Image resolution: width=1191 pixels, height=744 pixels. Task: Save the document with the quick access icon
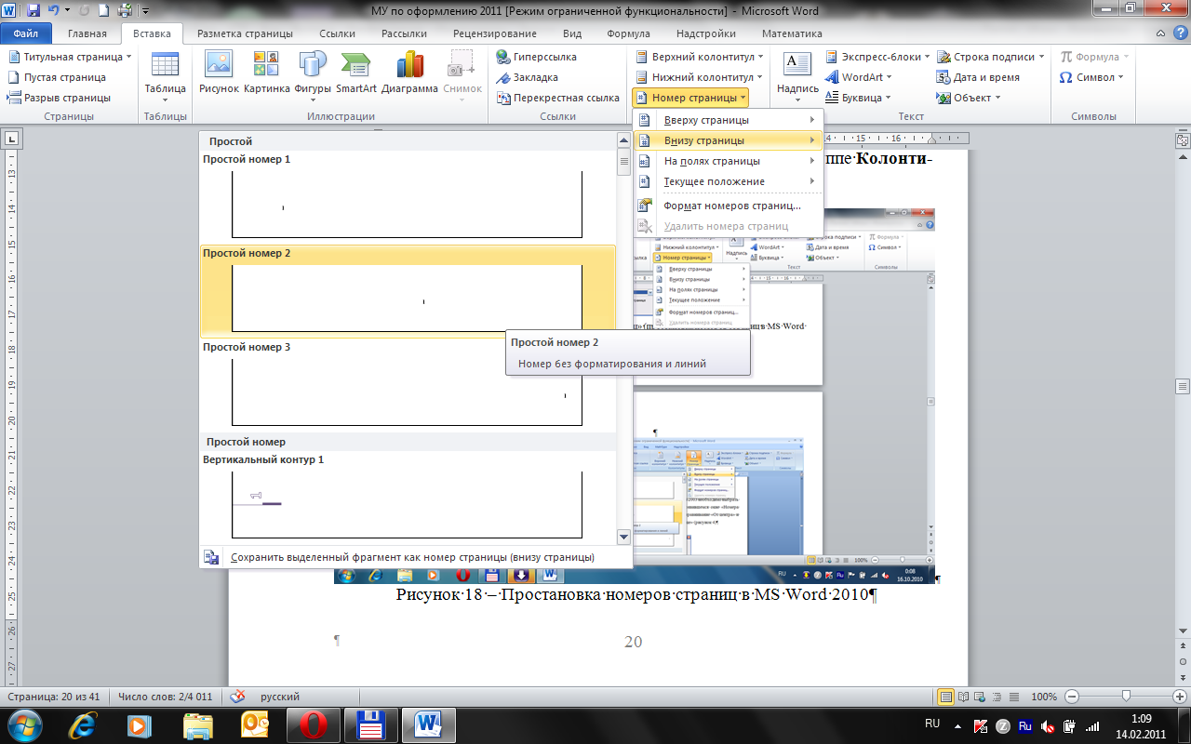point(33,11)
